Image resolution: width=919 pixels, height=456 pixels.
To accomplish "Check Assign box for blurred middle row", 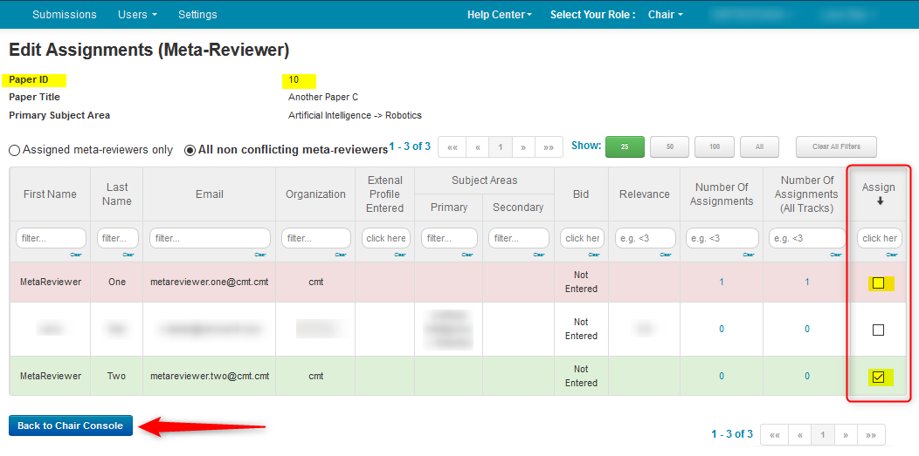I will click(x=878, y=330).
